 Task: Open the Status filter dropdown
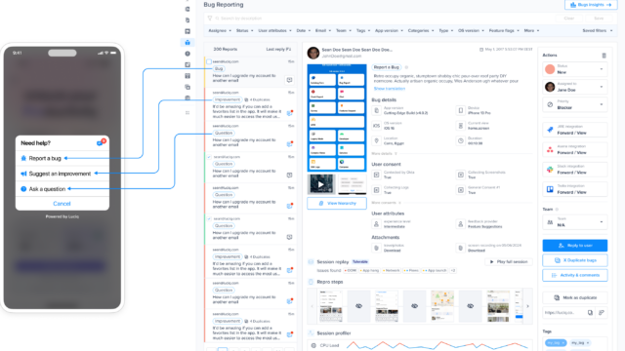(244, 30)
